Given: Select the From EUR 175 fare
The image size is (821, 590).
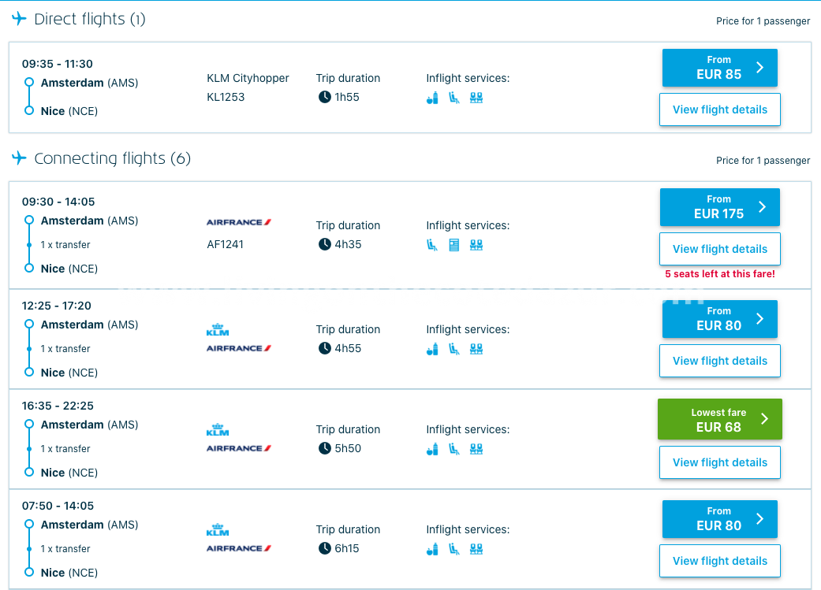Looking at the screenshot, I should point(719,207).
